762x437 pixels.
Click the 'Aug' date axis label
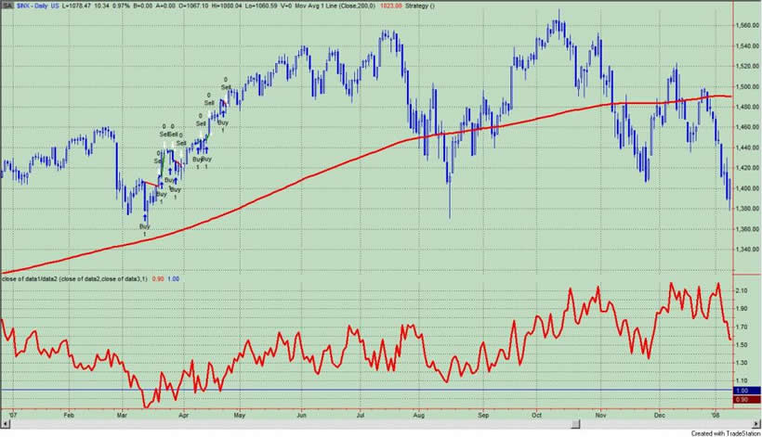(418, 415)
